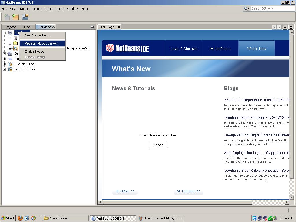The image size is (296, 222).
Task: Switch to Administrator taskbar window
Action: (x=66, y=218)
